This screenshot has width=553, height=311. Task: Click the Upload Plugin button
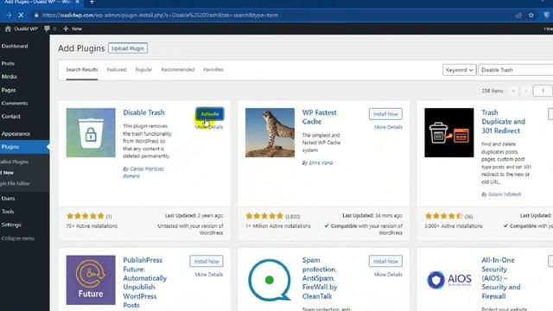coord(128,48)
